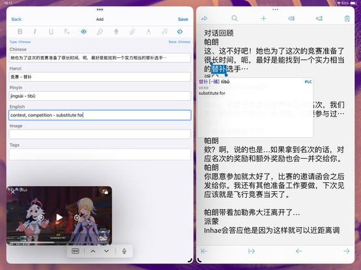Move to previous field with up chevron
361x270 pixels.
point(93,251)
